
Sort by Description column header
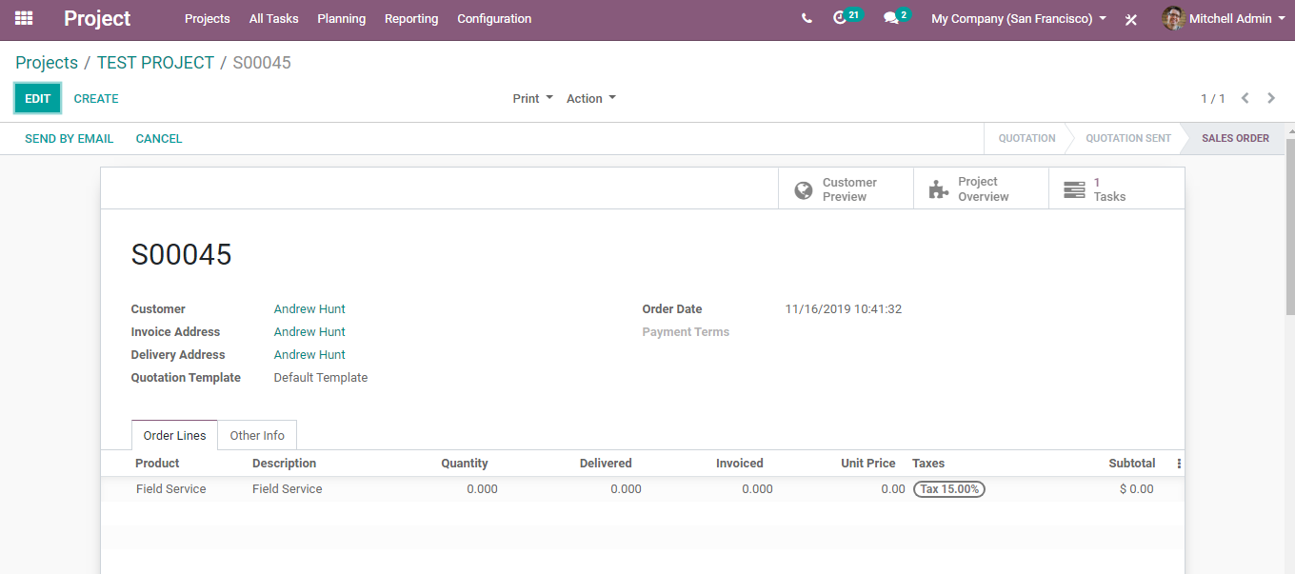pyautogui.click(x=284, y=464)
